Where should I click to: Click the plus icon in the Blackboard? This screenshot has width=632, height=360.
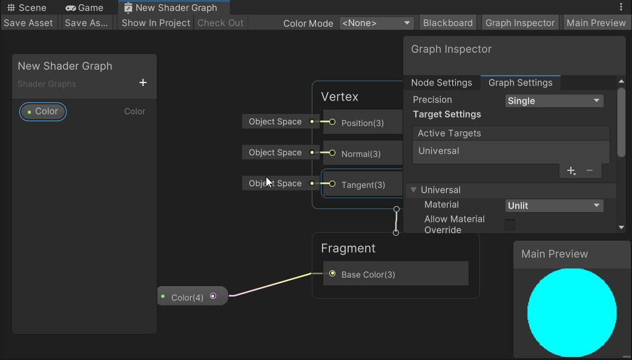pyautogui.click(x=143, y=83)
